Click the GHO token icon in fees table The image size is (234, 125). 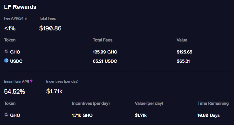pos(6,52)
